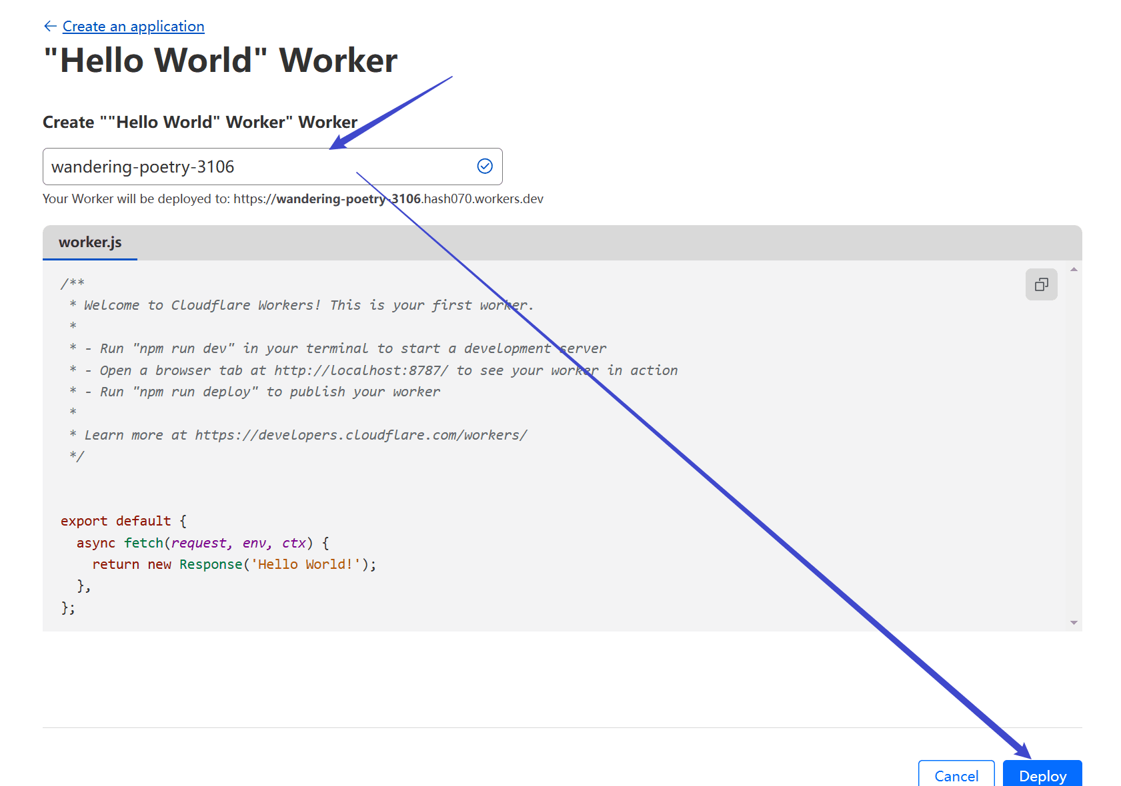Deploy the Hello World worker
The width and height of the screenshot is (1121, 786).
(x=1042, y=775)
